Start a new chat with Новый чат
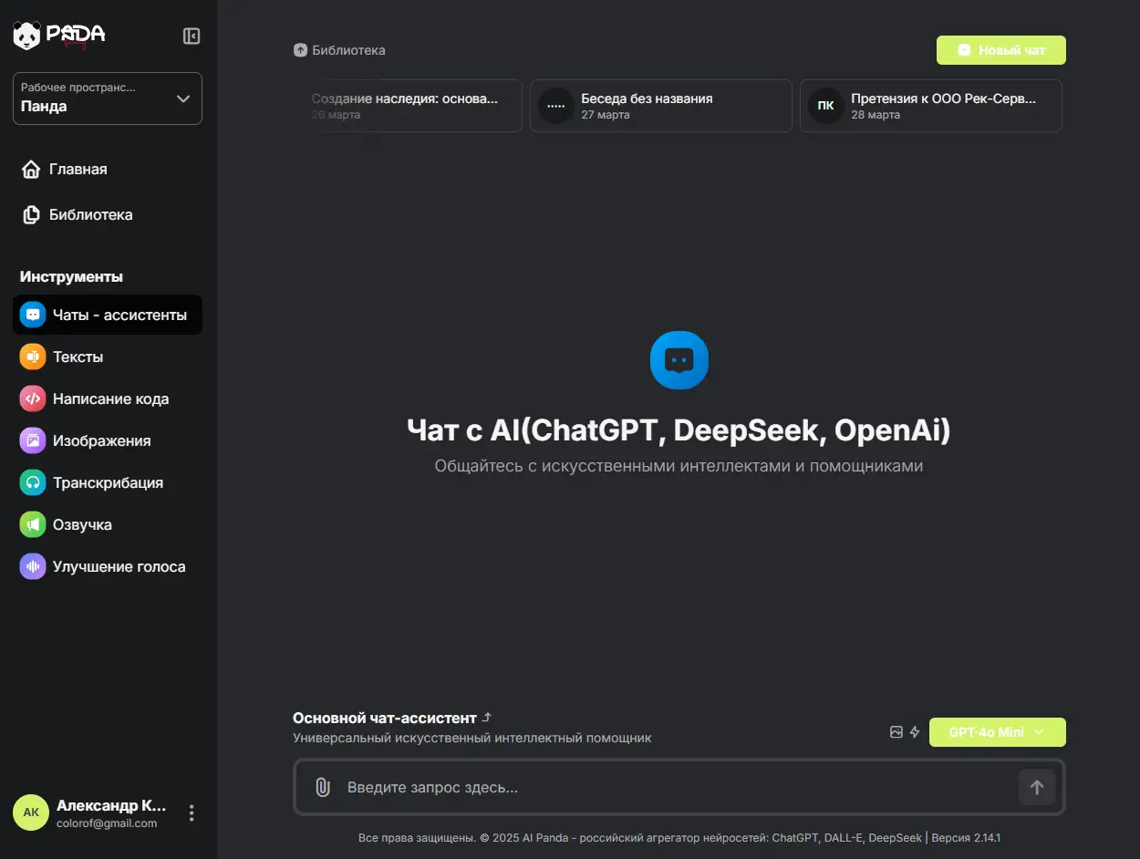Screen dimensions: 1140x859 [x=1000, y=50]
